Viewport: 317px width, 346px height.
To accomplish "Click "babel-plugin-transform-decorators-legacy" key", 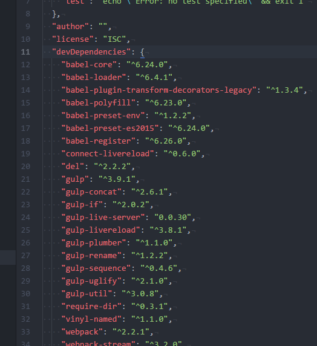I will pyautogui.click(x=159, y=90).
